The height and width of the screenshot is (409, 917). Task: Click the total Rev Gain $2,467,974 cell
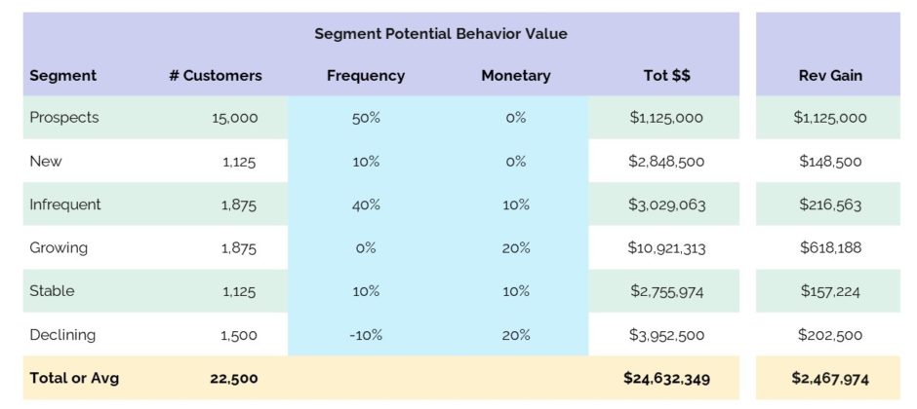pos(830,379)
